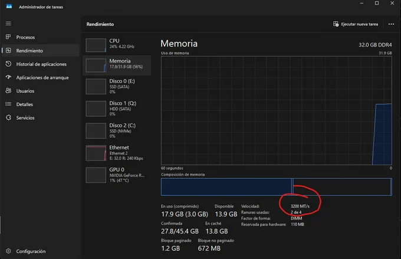
Task: Select the GPU 0 graph thumbnail
Action: pos(96,175)
